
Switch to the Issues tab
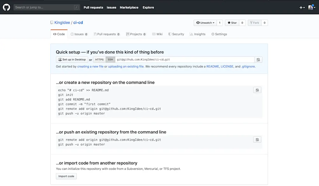pos(79,34)
